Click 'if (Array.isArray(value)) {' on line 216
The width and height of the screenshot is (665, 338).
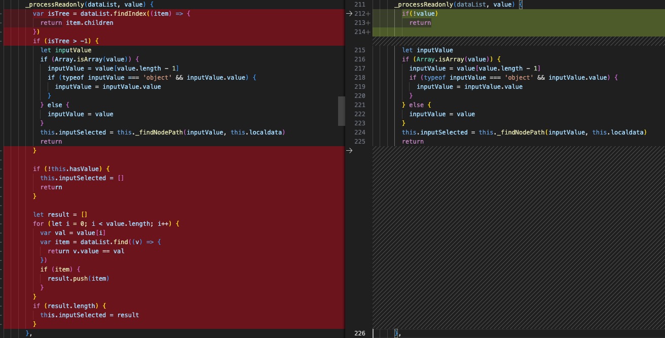coord(452,59)
